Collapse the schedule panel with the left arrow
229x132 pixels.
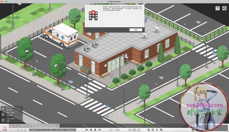pos(23,122)
